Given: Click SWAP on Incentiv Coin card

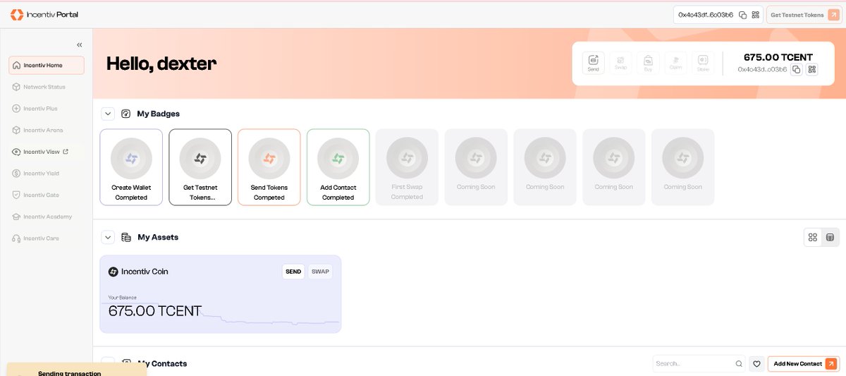Looking at the screenshot, I should click(320, 272).
